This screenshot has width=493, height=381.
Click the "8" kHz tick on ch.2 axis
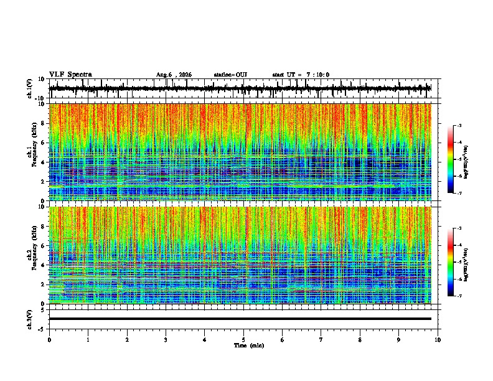[x=43, y=227]
